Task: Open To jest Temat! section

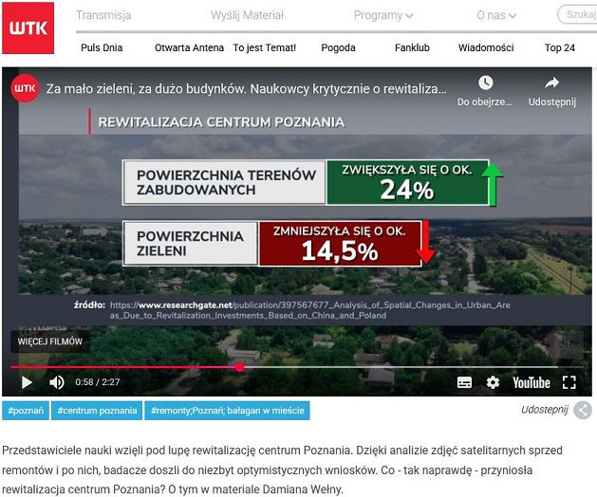Action: (x=265, y=47)
